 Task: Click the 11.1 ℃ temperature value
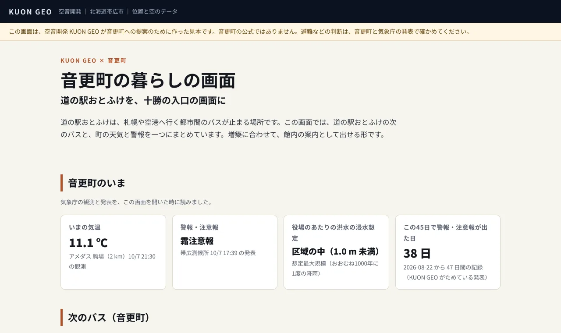click(88, 242)
